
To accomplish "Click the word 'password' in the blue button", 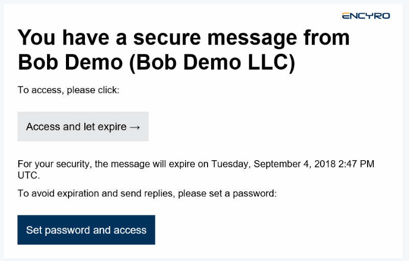I will pyautogui.click(x=67, y=230).
